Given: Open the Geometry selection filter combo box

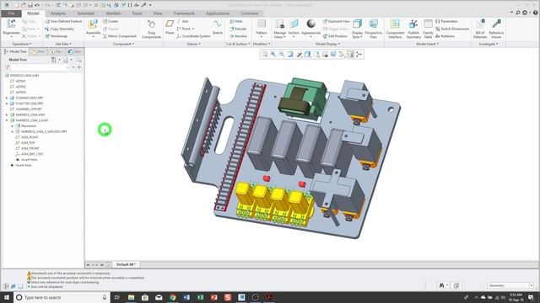Looking at the screenshot, I should pyautogui.click(x=510, y=285).
